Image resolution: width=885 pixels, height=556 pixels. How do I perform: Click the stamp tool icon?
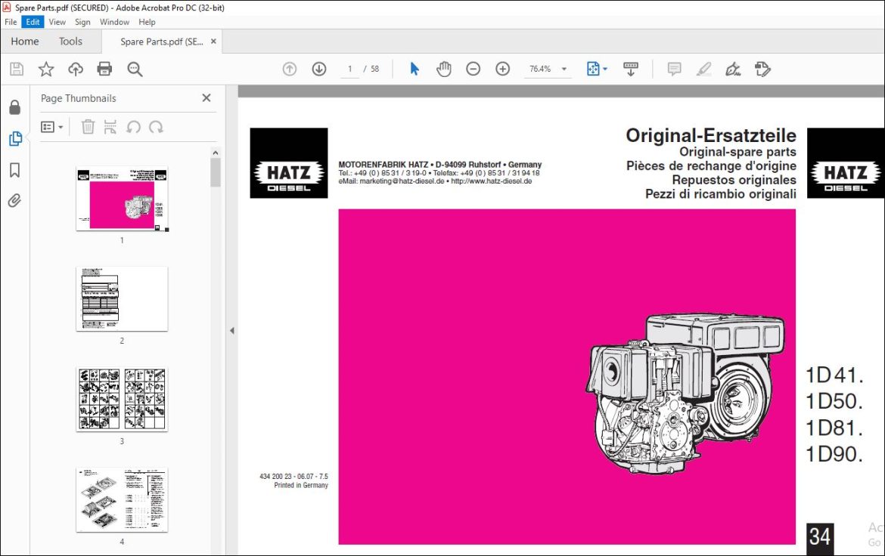(x=762, y=69)
